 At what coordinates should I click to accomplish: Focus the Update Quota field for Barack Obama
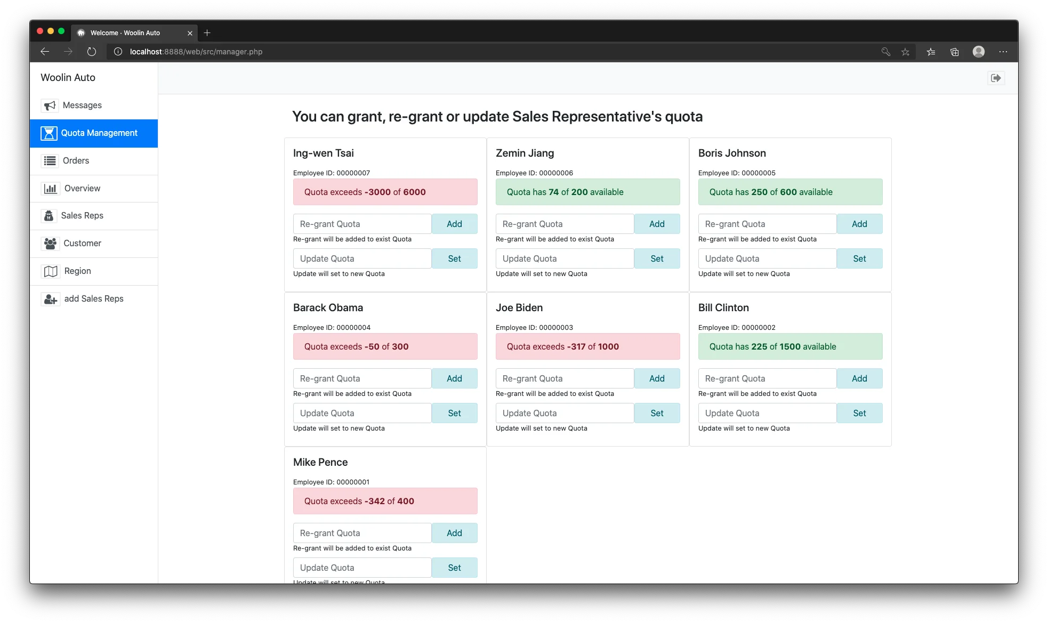click(x=362, y=413)
